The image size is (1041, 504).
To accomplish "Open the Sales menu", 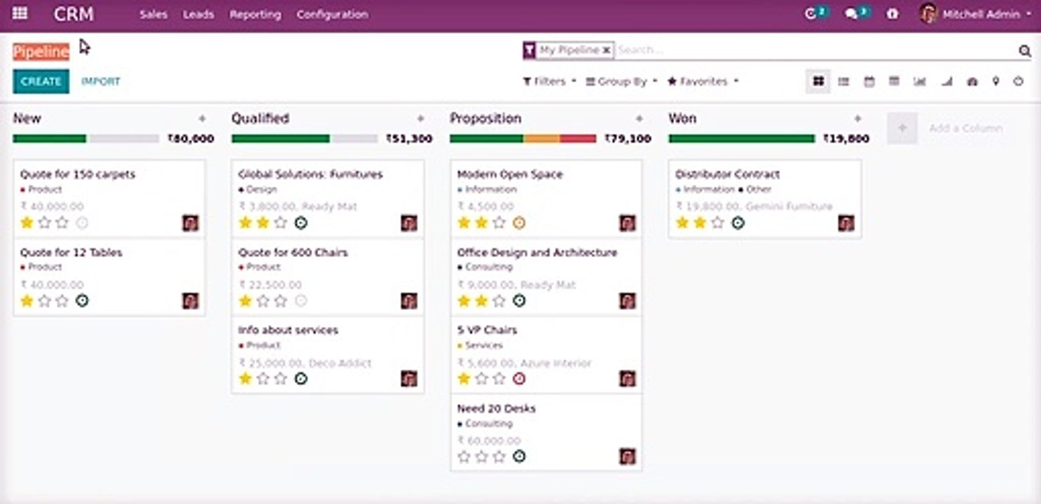I will point(153,14).
